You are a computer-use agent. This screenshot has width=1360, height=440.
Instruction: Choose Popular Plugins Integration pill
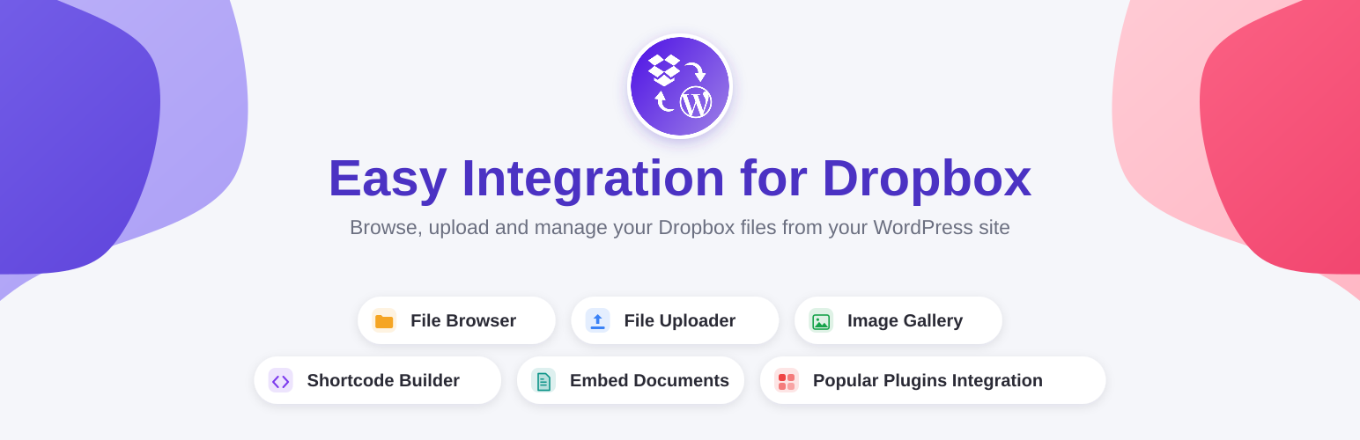click(933, 380)
